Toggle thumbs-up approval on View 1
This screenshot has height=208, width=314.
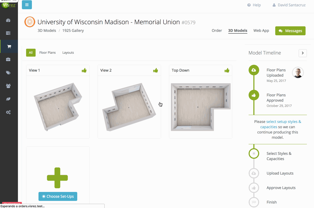[x=84, y=70]
